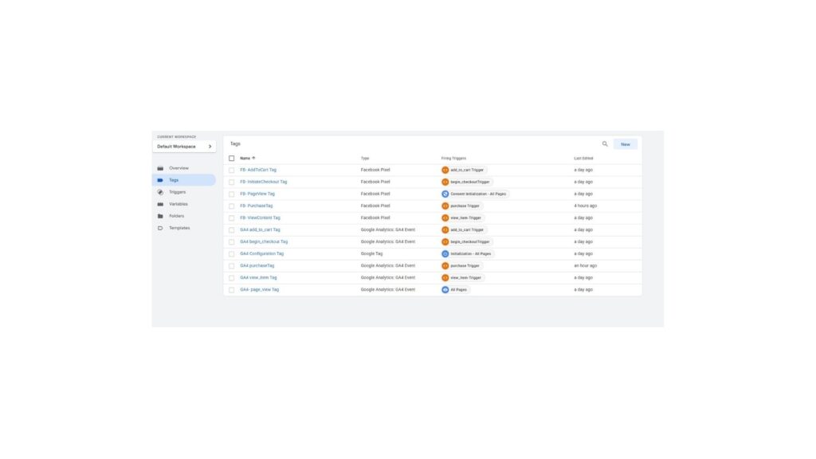The image size is (816, 459).
Task: Check the GA4 add_to_cart Tag checkbox
Action: coord(232,230)
